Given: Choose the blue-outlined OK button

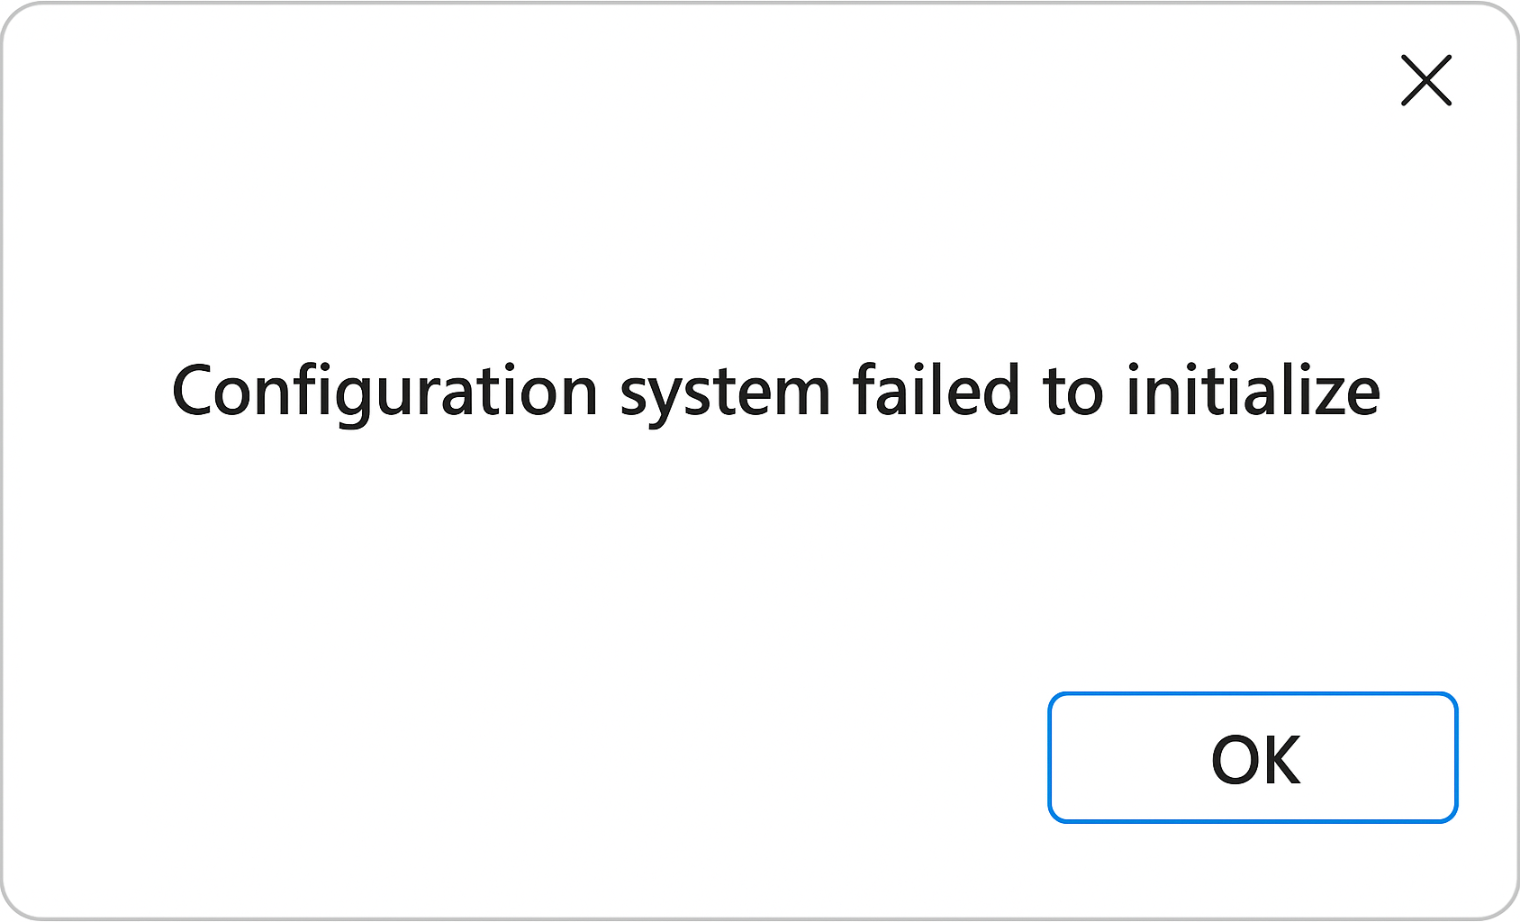Looking at the screenshot, I should coord(1253,757).
